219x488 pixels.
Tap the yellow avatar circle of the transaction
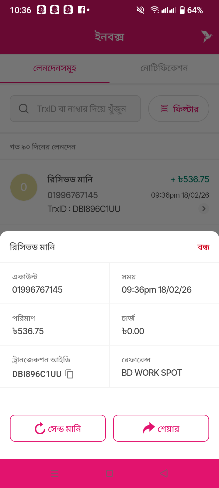[24, 187]
